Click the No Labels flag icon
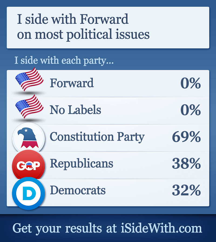The height and width of the screenshot is (242, 216). (29, 107)
